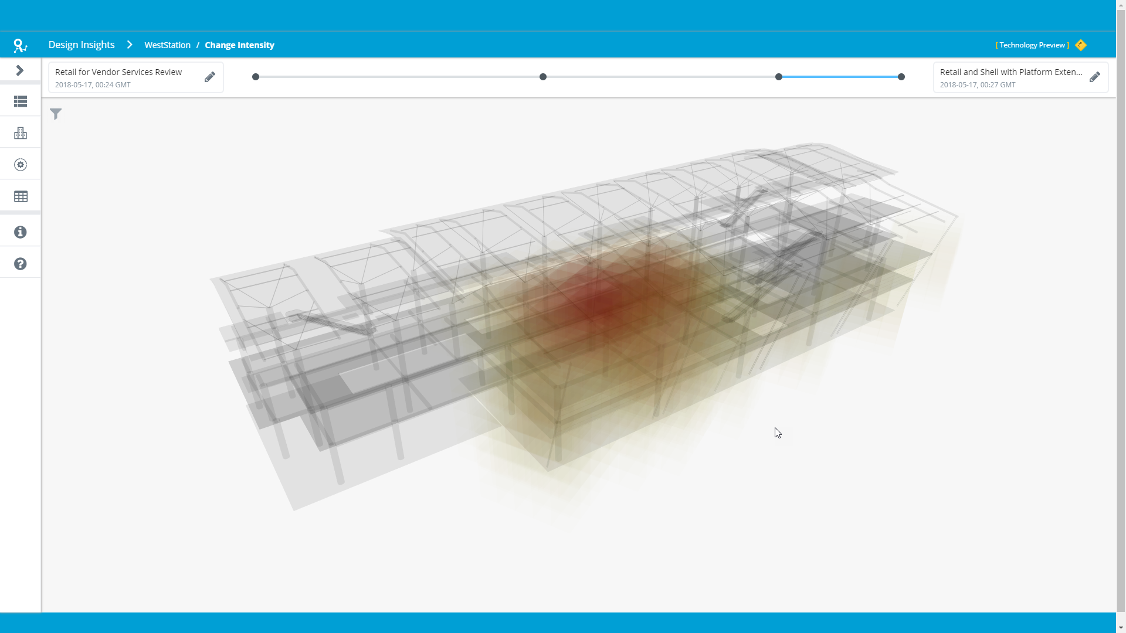Open the buildings icon in sidebar

point(21,133)
